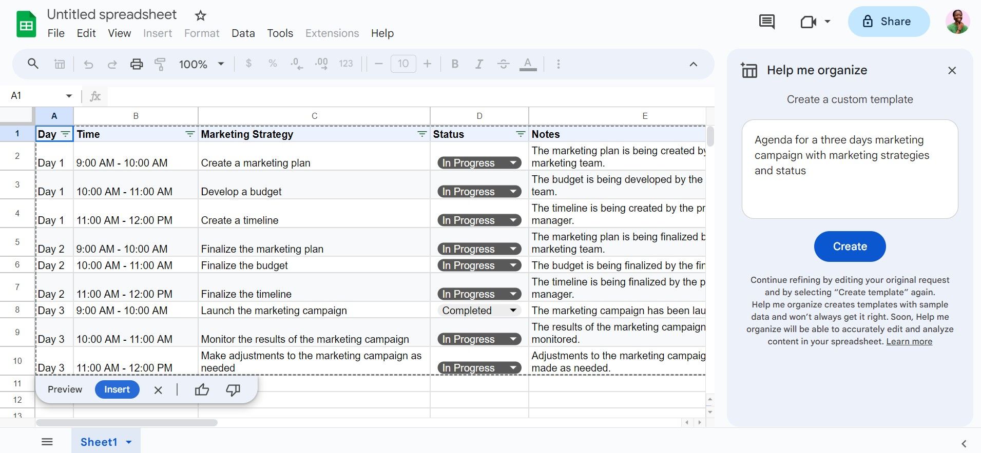Increase decimal places
Screen dimensions: 981x453
click(x=321, y=64)
